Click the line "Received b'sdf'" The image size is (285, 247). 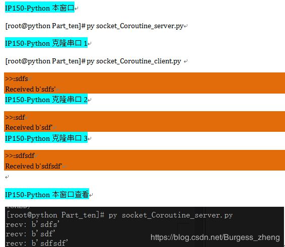(29, 127)
